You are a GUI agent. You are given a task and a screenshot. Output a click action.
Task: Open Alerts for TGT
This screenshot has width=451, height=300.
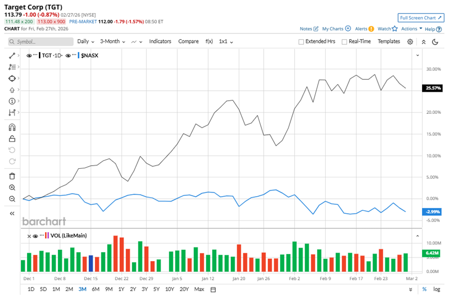[x=364, y=29]
